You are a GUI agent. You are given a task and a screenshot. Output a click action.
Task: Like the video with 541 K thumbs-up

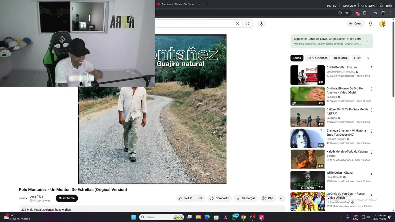point(185,198)
